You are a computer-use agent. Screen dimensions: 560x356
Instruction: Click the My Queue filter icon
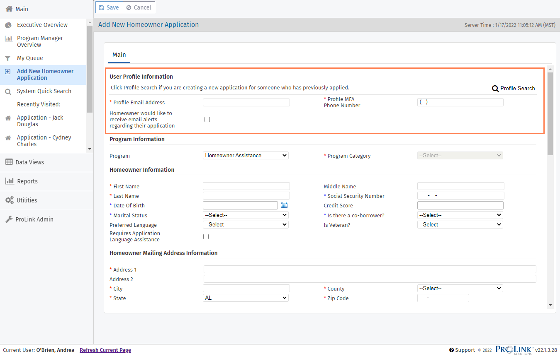pyautogui.click(x=8, y=58)
